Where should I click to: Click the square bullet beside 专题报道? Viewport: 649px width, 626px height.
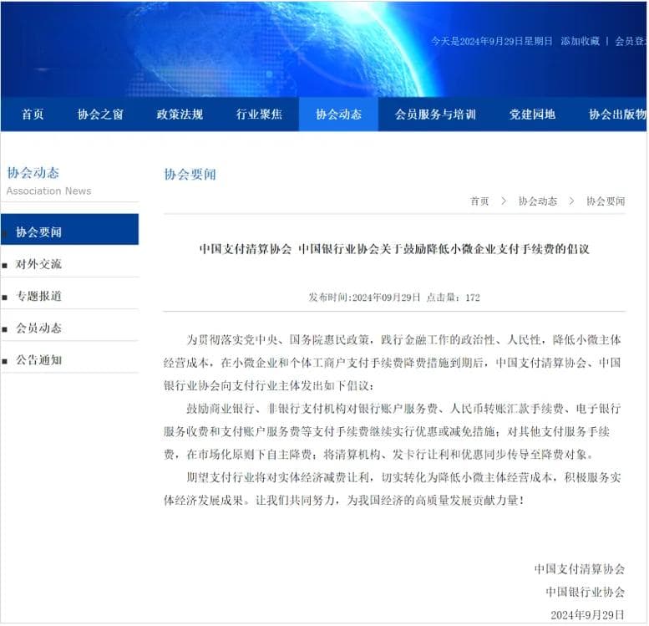tap(4, 298)
